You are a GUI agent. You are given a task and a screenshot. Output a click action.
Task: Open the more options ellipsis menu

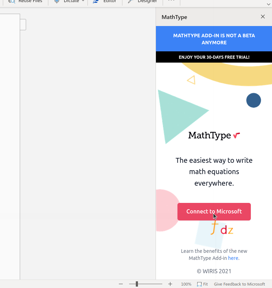point(171,1)
